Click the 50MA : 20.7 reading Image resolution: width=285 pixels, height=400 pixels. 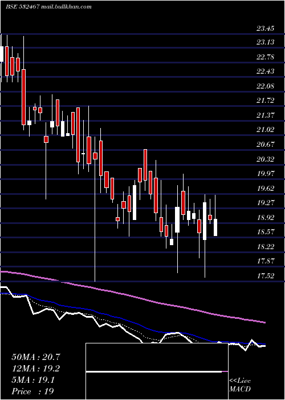click(x=36, y=357)
